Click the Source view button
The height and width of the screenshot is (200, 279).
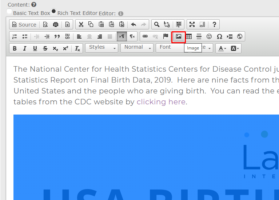[x=24, y=25]
